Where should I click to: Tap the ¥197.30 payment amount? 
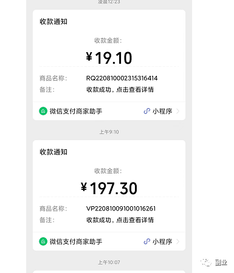pyautogui.click(x=109, y=188)
